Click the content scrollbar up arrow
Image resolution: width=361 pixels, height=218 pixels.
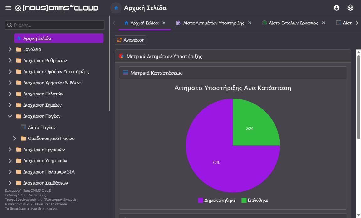[358, 52]
